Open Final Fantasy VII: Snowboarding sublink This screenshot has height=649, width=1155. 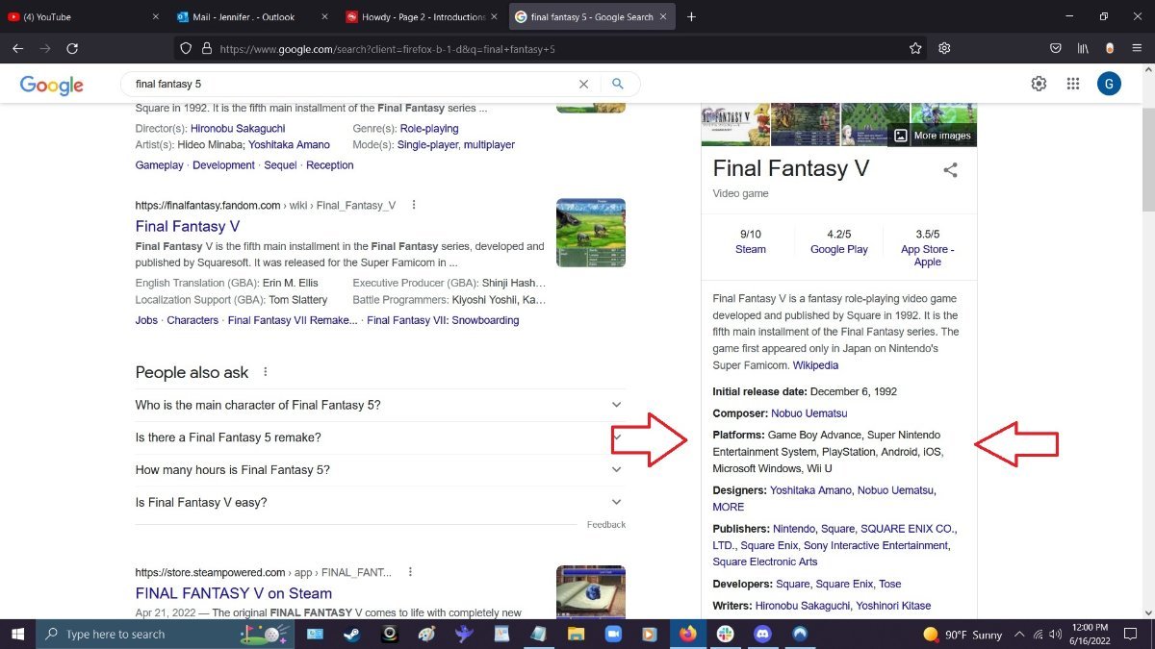(443, 320)
